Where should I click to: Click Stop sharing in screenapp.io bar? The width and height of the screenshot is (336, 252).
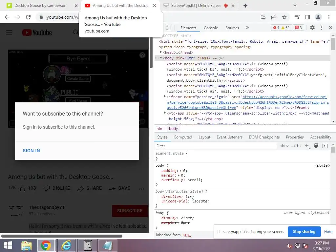point(304,232)
